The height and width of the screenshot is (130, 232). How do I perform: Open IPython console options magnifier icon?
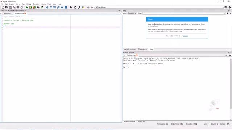pos(230,55)
